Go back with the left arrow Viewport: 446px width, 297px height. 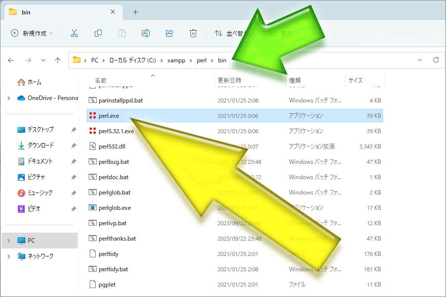point(11,60)
